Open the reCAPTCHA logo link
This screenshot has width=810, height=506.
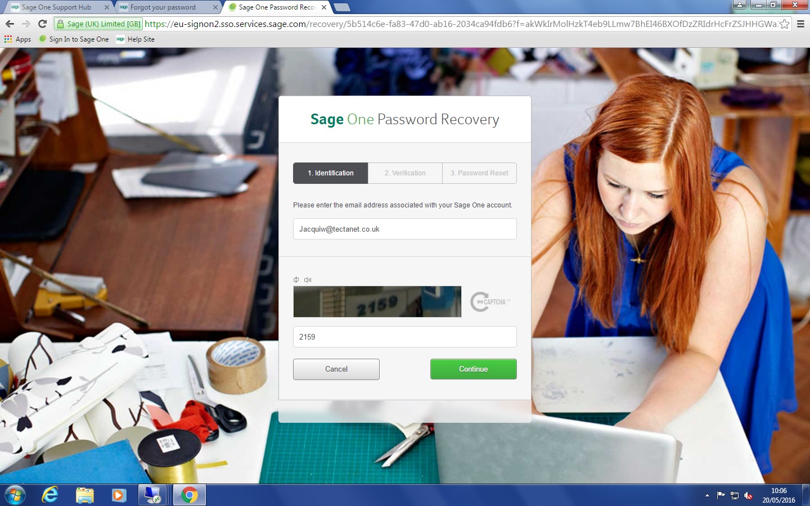pyautogui.click(x=490, y=302)
